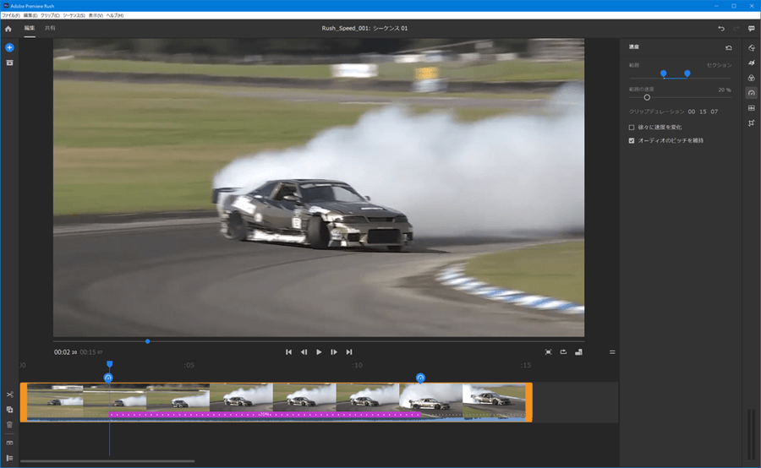Image resolution: width=761 pixels, height=468 pixels.
Task: Open the ファイル menu
Action: pyautogui.click(x=11, y=15)
